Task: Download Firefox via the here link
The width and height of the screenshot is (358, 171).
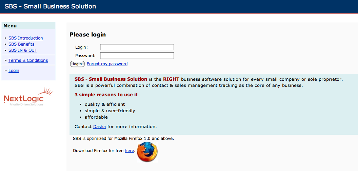Action: [x=129, y=150]
